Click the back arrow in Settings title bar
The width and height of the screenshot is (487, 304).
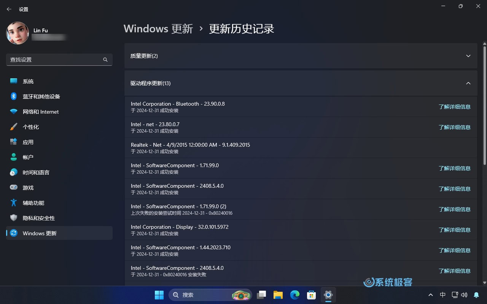click(9, 9)
